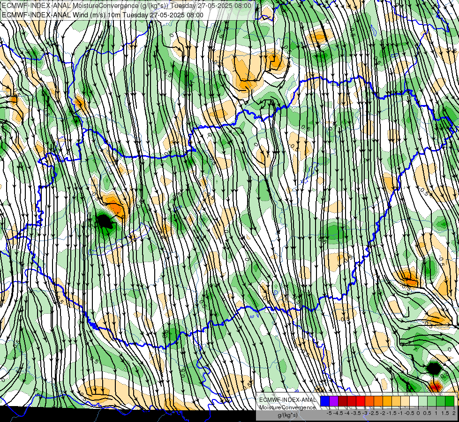This screenshot has width=459, height=422.
Task: Click the 'Wind (m/s) 10m' title line
Action: pyautogui.click(x=103, y=15)
